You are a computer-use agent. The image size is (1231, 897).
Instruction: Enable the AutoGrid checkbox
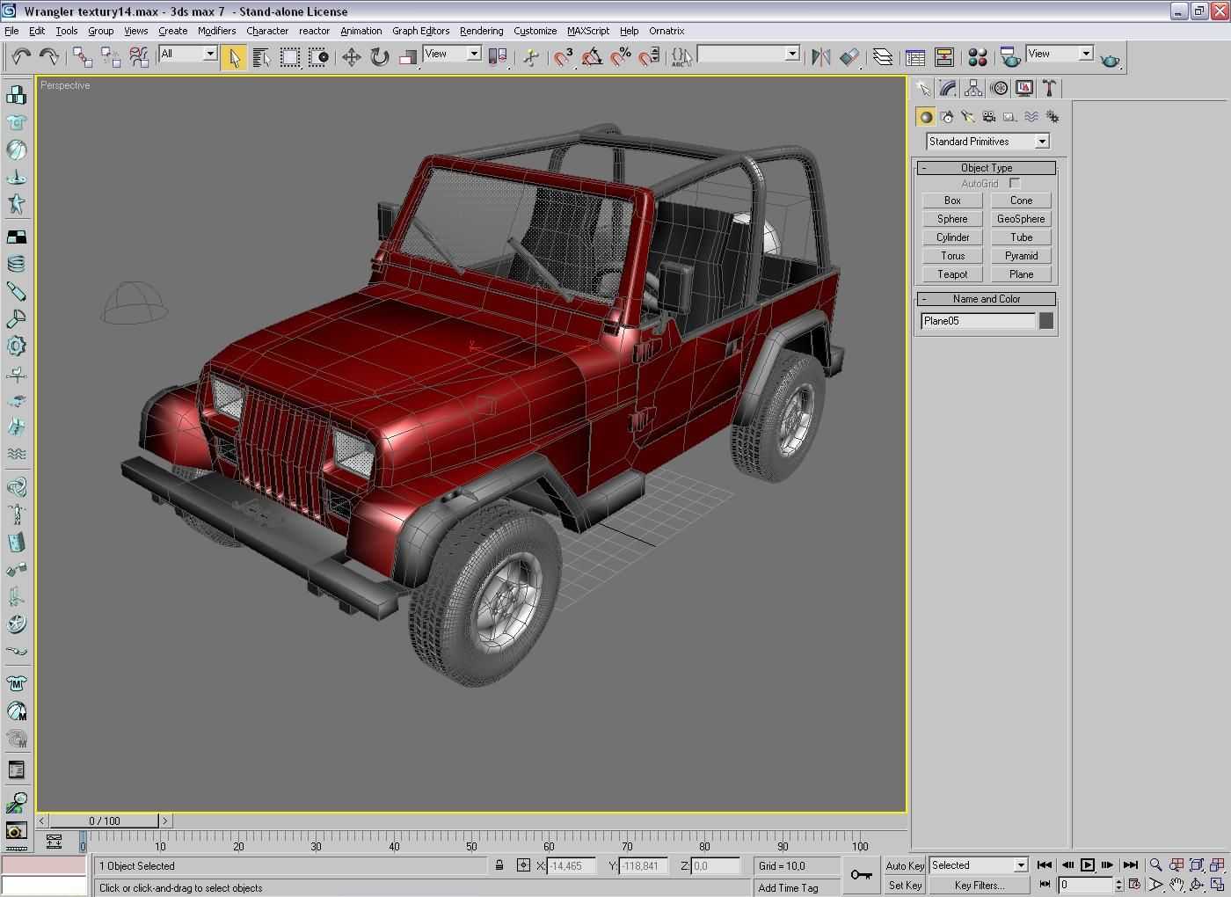point(1015,183)
